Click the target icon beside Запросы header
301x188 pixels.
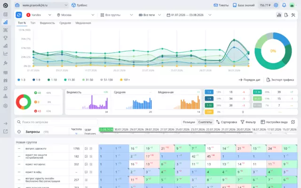pyautogui.click(x=19, y=132)
